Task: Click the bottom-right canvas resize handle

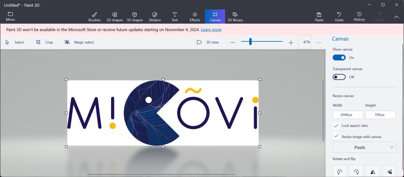Action: [260, 147]
